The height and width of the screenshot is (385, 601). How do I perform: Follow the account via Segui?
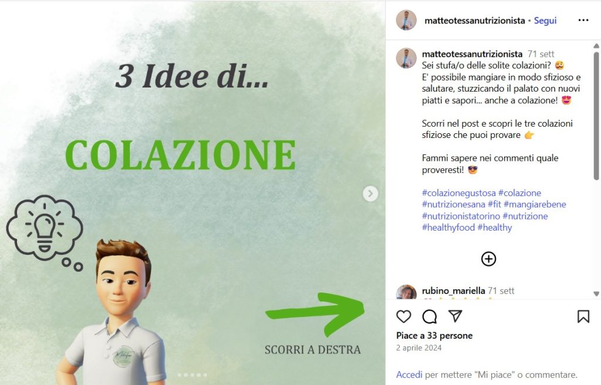(x=545, y=21)
